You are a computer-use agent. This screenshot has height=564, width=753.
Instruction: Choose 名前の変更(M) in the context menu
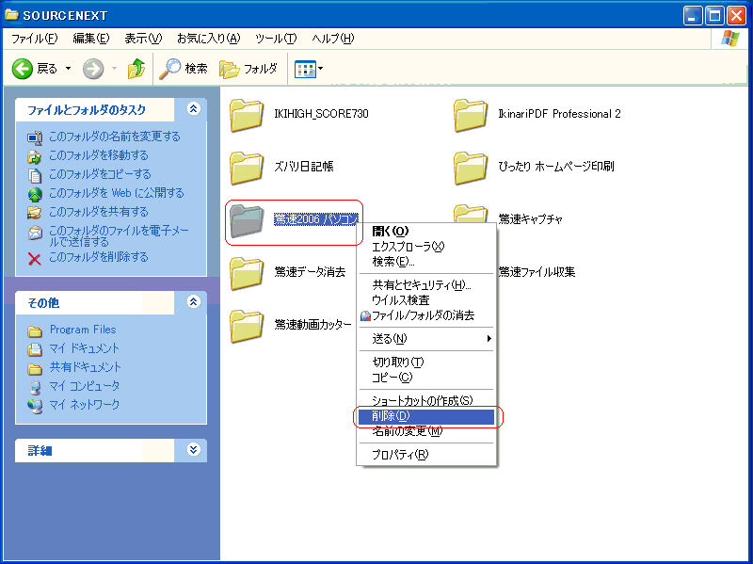pyautogui.click(x=426, y=431)
